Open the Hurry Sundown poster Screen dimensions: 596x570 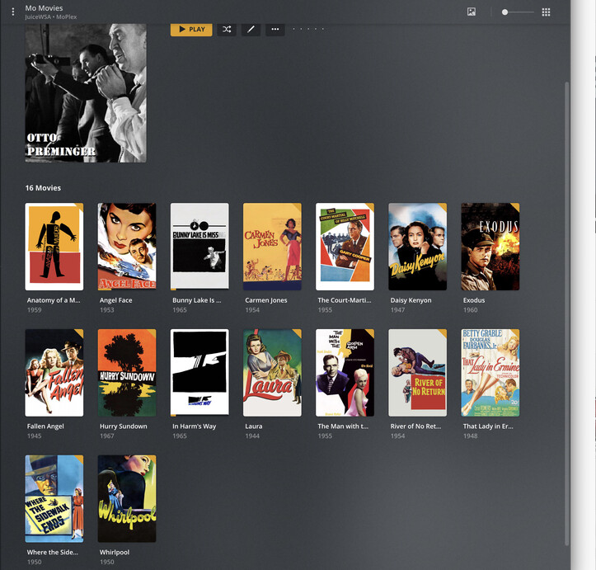pyautogui.click(x=127, y=373)
